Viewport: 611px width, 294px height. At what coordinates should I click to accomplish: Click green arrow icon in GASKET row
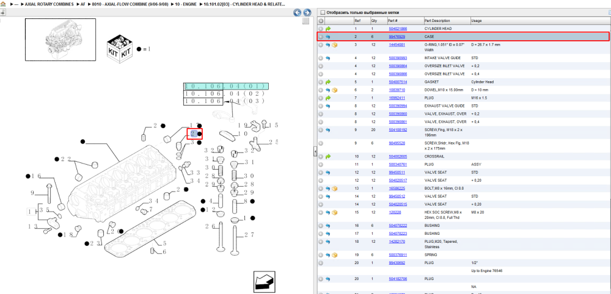(327, 82)
